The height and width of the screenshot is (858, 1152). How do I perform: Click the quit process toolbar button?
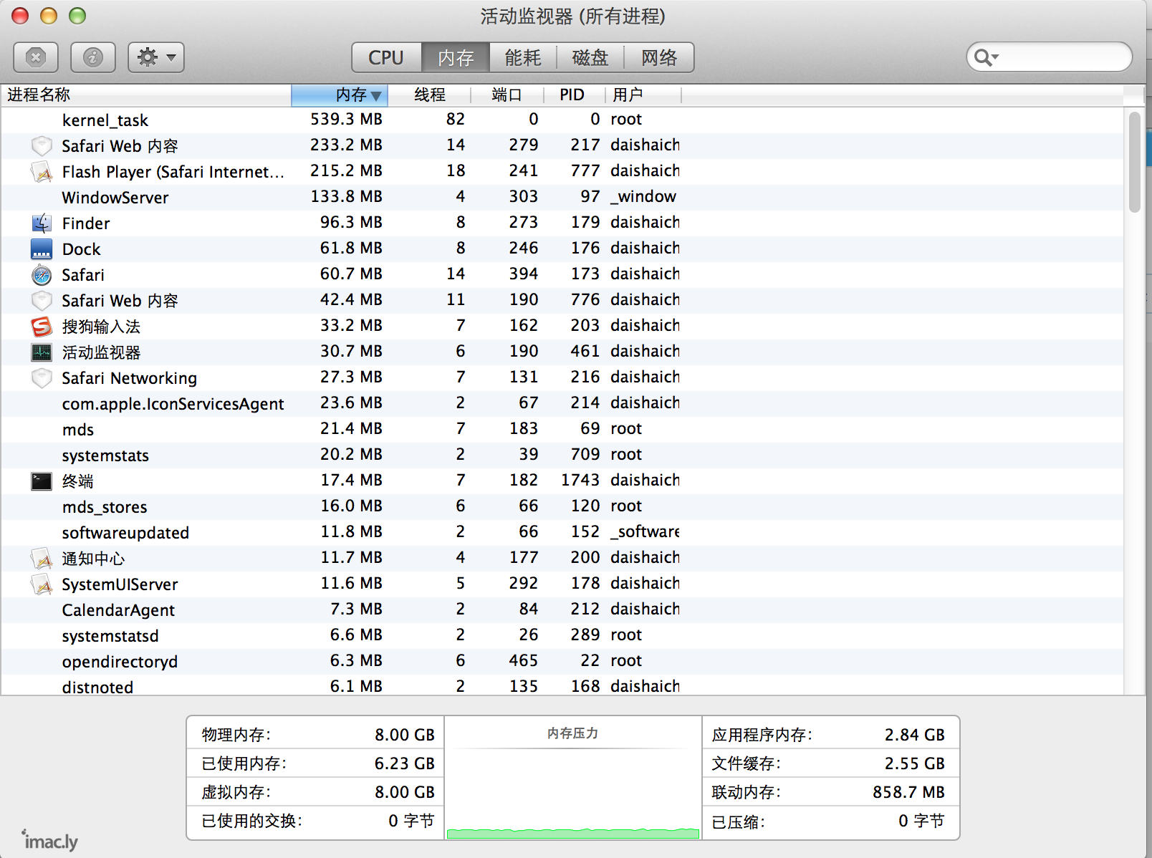(36, 57)
